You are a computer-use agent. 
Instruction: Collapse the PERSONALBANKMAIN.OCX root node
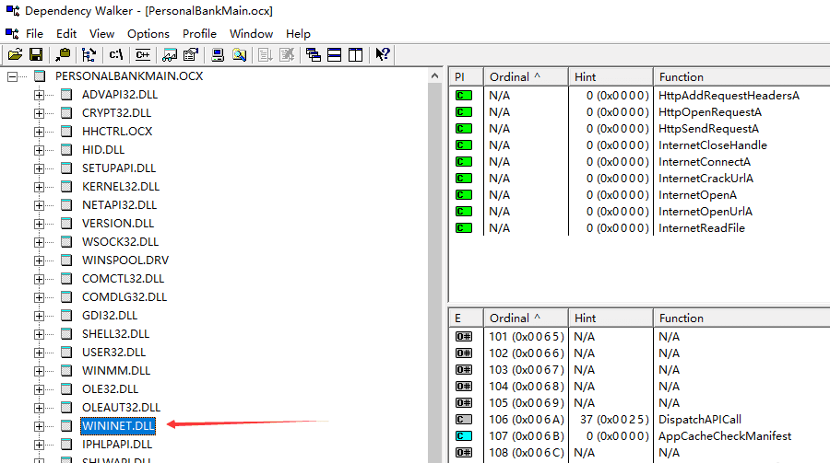pyautogui.click(x=12, y=76)
